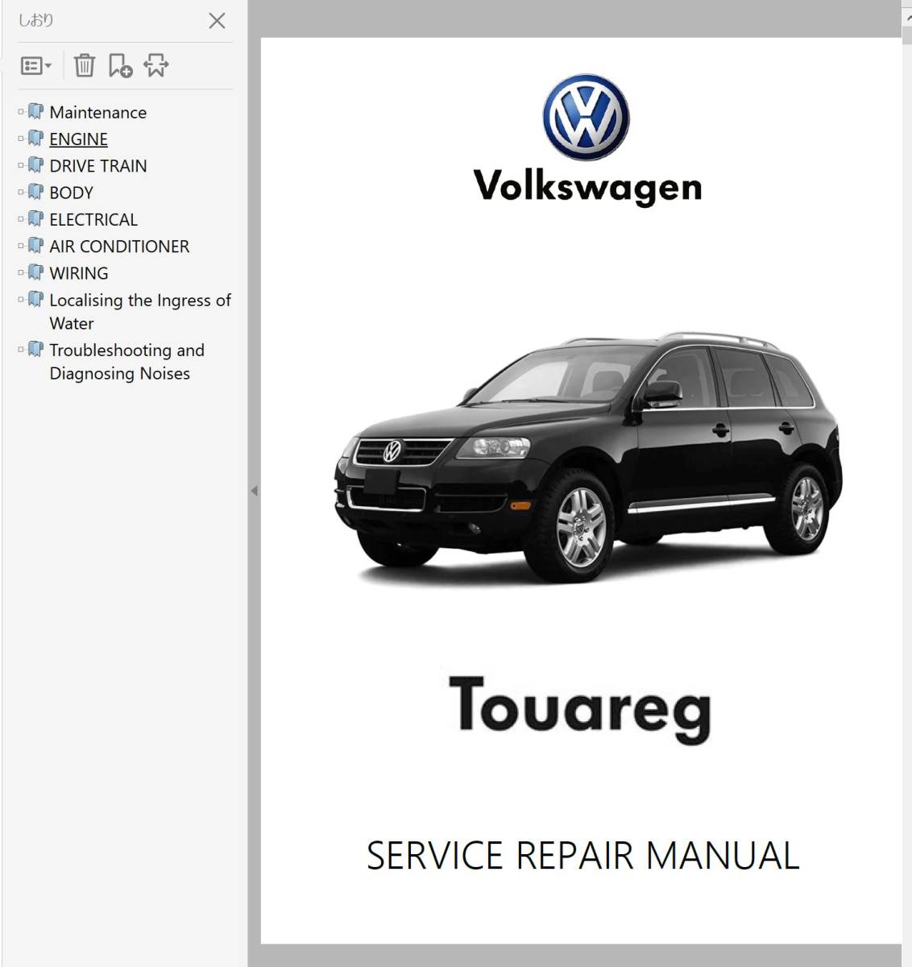Click the AIR CONDITIONER bookmark ribbon icon

coord(35,245)
